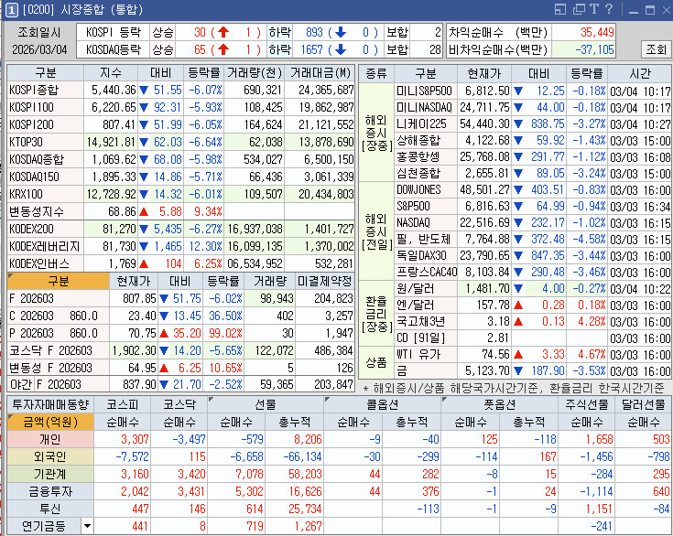
Task: Click the 미니S&P500 overseas index row
Action: pyautogui.click(x=423, y=91)
